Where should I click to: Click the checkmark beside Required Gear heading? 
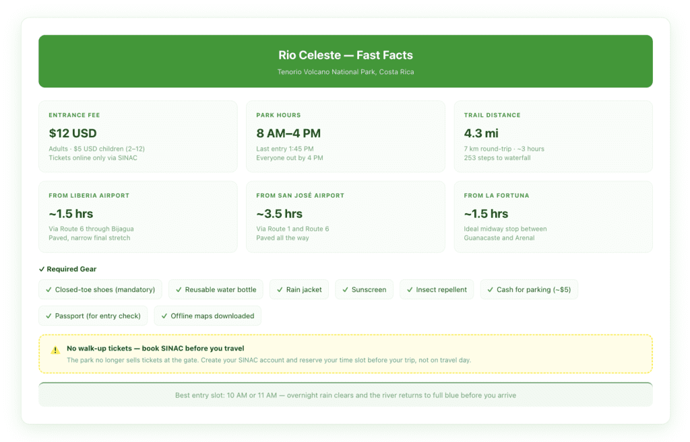(42, 268)
